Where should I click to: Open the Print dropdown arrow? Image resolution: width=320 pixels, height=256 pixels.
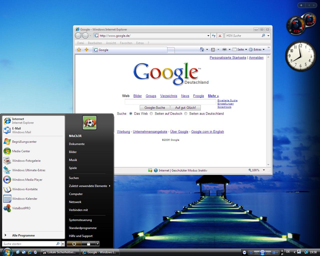229,49
